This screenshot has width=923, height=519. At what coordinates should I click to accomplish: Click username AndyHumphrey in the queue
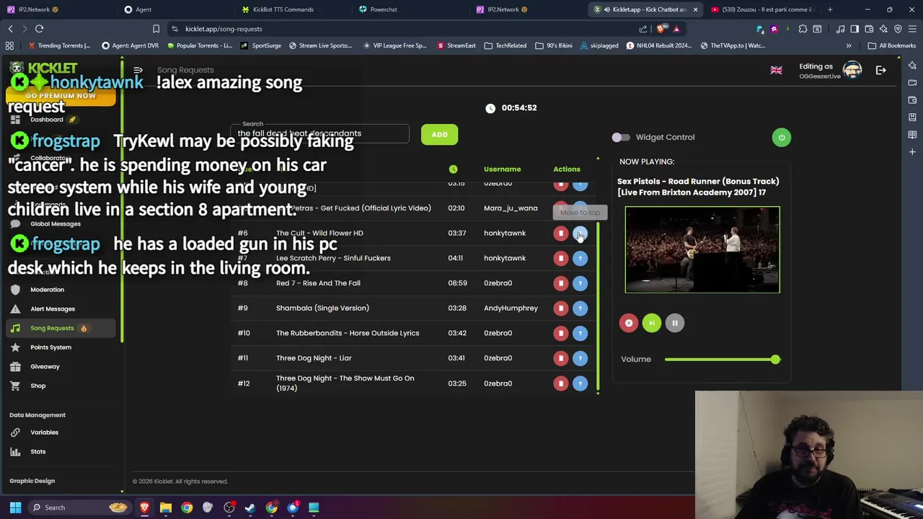coord(511,308)
